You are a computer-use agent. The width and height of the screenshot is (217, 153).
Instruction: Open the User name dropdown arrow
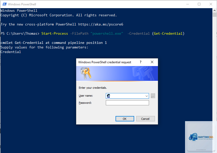[x=146, y=96]
